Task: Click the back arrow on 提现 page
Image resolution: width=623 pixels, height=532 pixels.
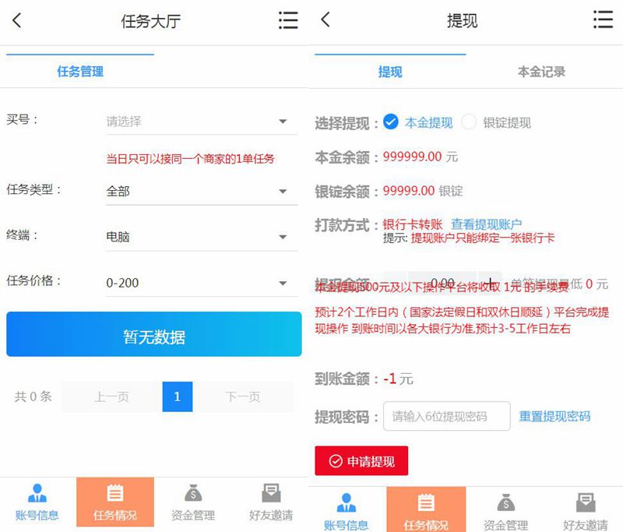Action: click(x=329, y=21)
